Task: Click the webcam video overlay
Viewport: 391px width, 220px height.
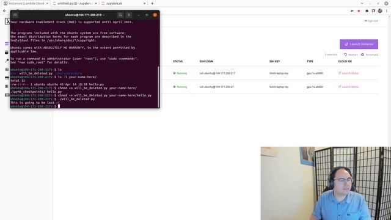Action: pyautogui.click(x=326, y=183)
